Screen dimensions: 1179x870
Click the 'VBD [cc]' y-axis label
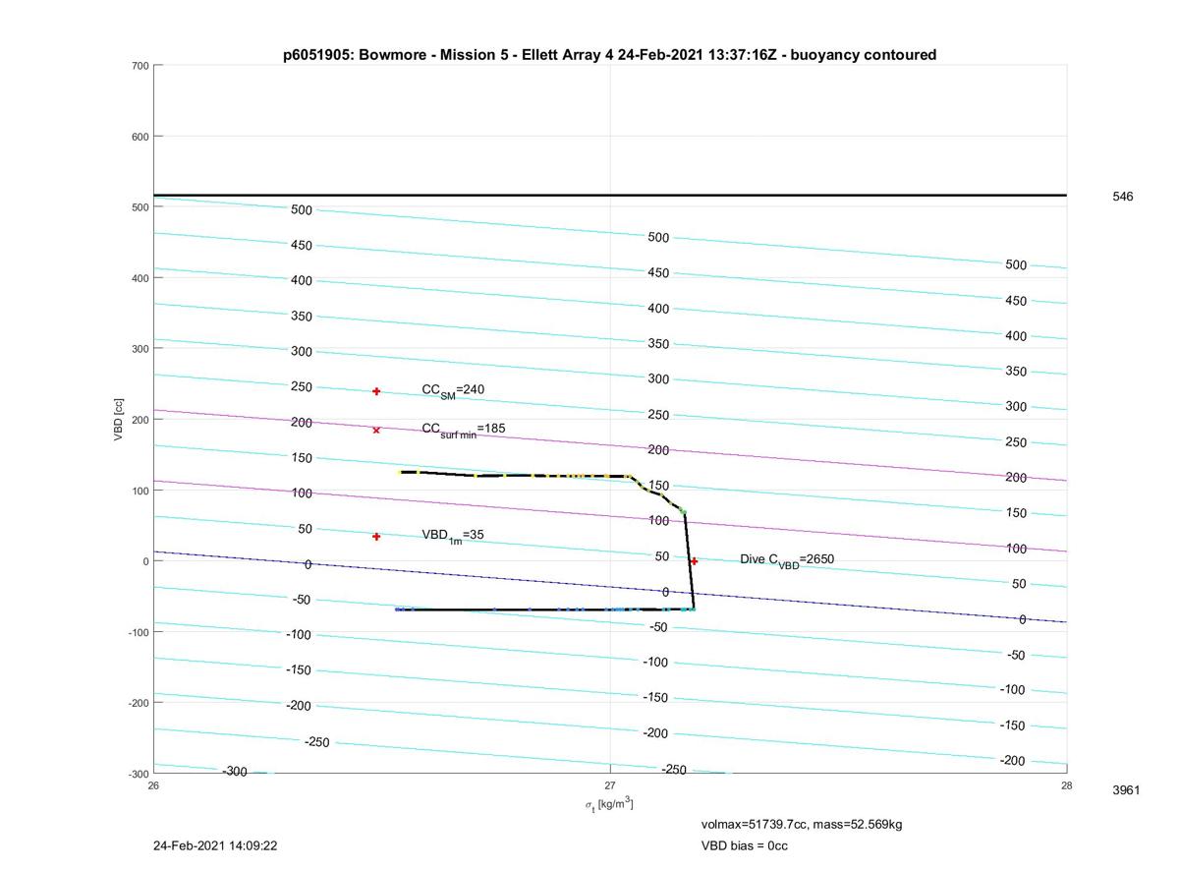coord(118,419)
